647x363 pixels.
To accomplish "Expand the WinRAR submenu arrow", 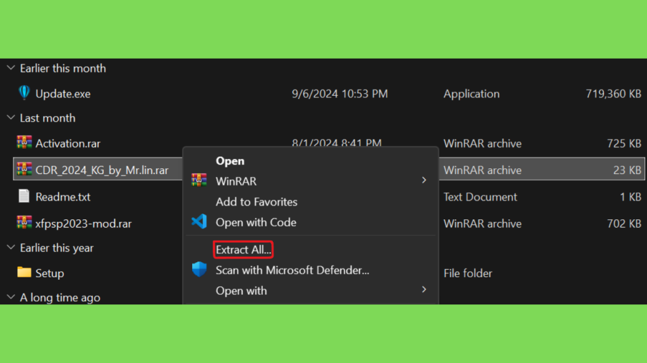I will pyautogui.click(x=424, y=180).
